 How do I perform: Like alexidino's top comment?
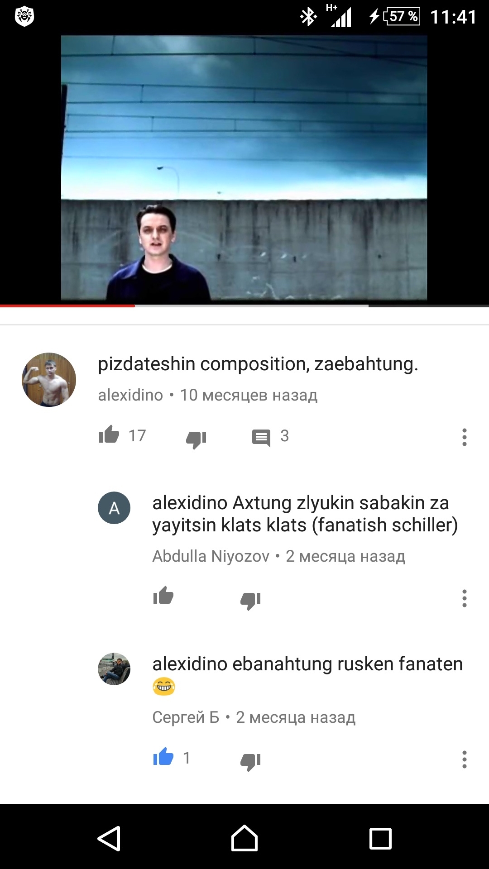click(x=109, y=435)
